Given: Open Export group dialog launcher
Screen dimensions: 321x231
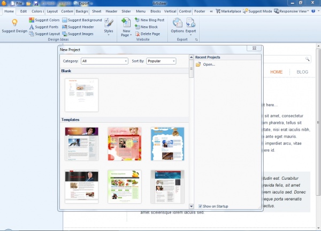Looking at the screenshot, I should tap(196, 39).
